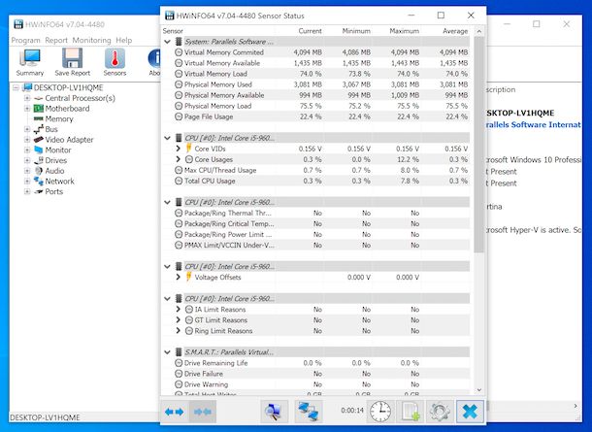Click the blue X close sensors button
The height and width of the screenshot is (432, 592).
pyautogui.click(x=470, y=412)
